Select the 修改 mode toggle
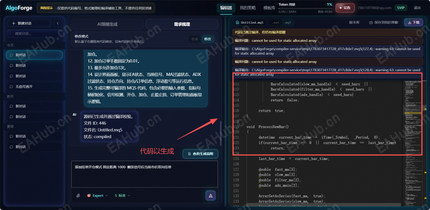430x210 pixels. pyautogui.click(x=208, y=39)
